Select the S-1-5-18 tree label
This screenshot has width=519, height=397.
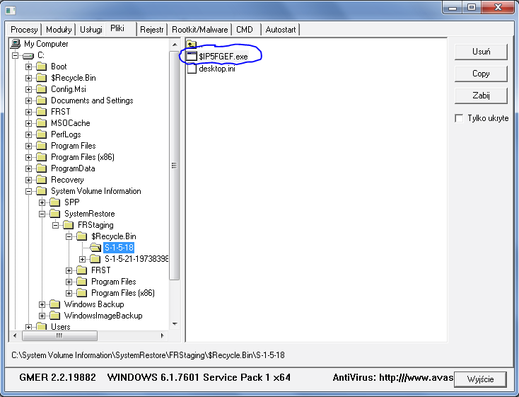tap(119, 248)
